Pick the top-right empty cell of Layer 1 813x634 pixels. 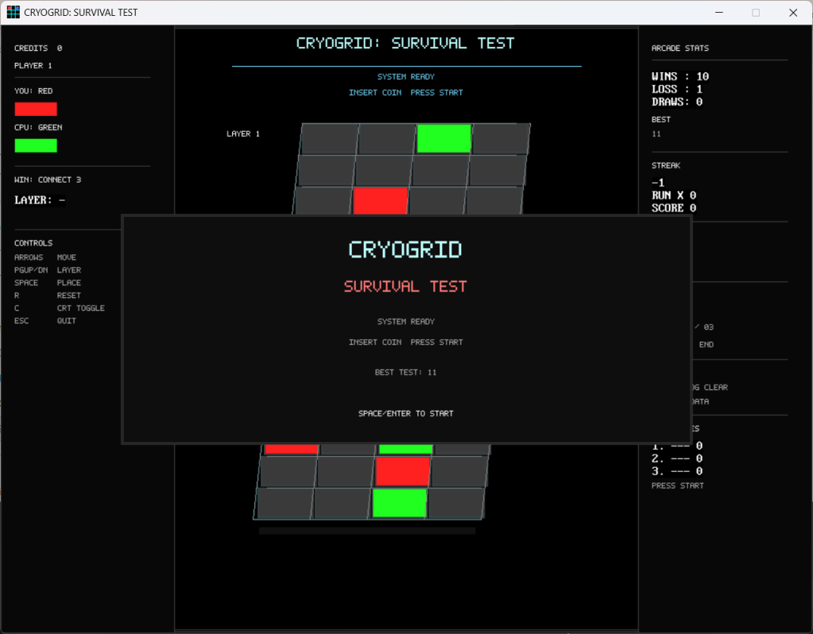point(501,138)
